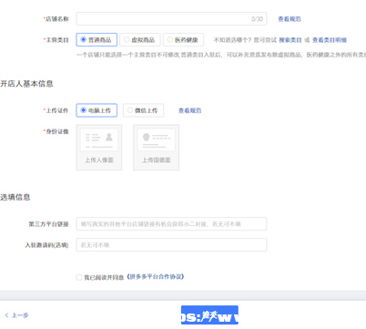The width and height of the screenshot is (366, 329).
Task: Click the 上传人像面 ID card upload box
Action: [x=99, y=148]
